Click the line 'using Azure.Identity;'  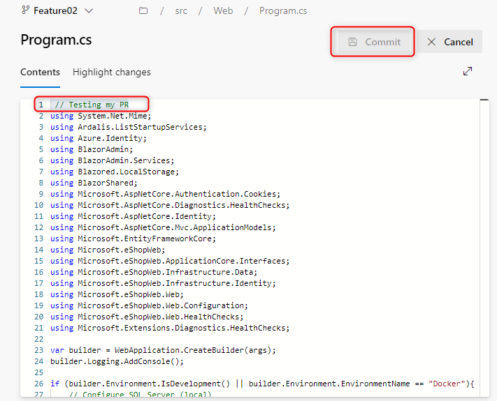[x=99, y=138]
